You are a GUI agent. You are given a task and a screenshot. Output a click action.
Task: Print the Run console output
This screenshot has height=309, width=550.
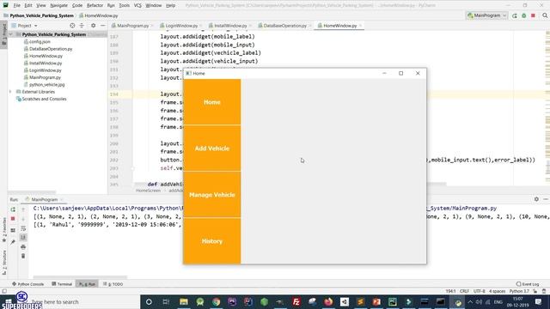click(23, 247)
